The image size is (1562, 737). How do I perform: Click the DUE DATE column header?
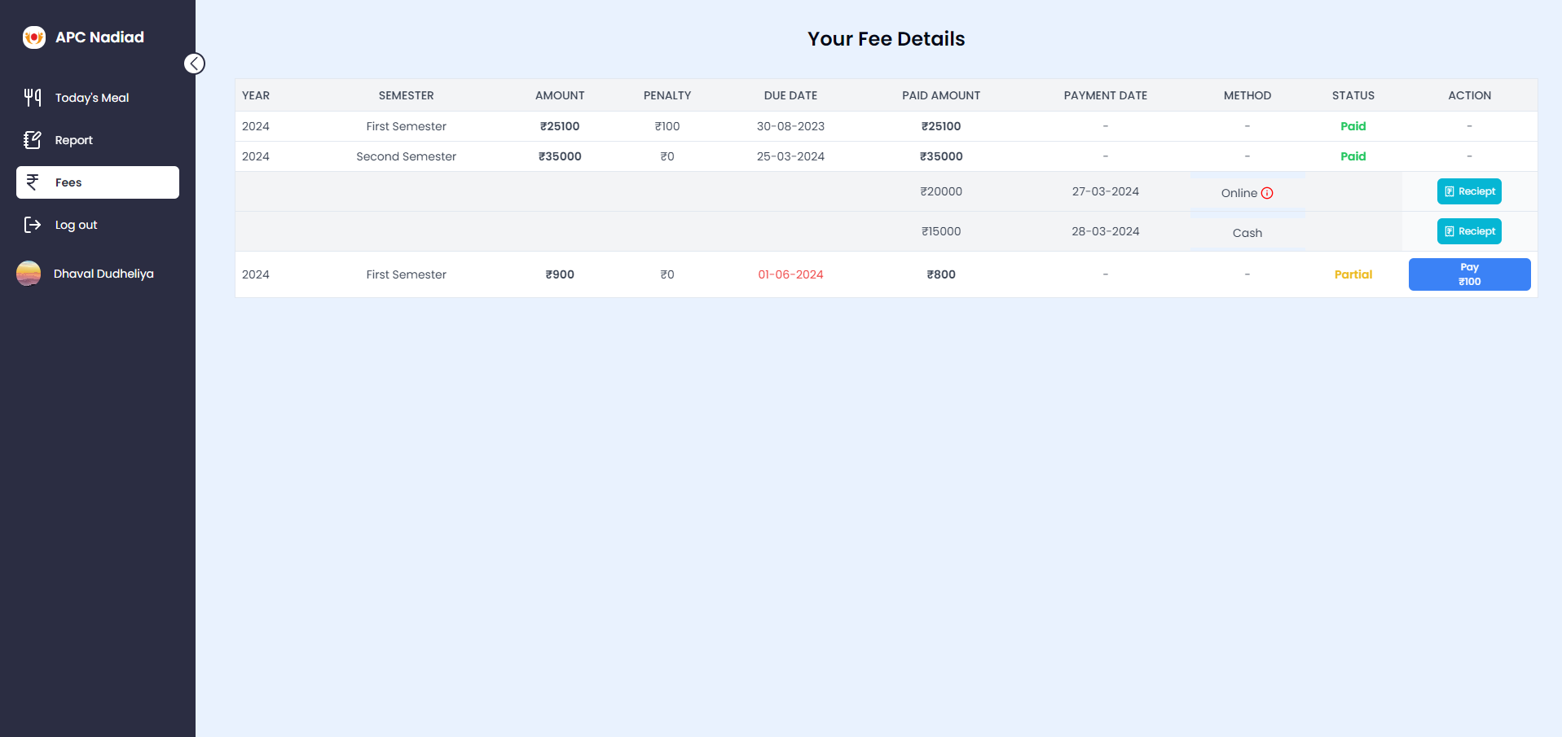790,95
